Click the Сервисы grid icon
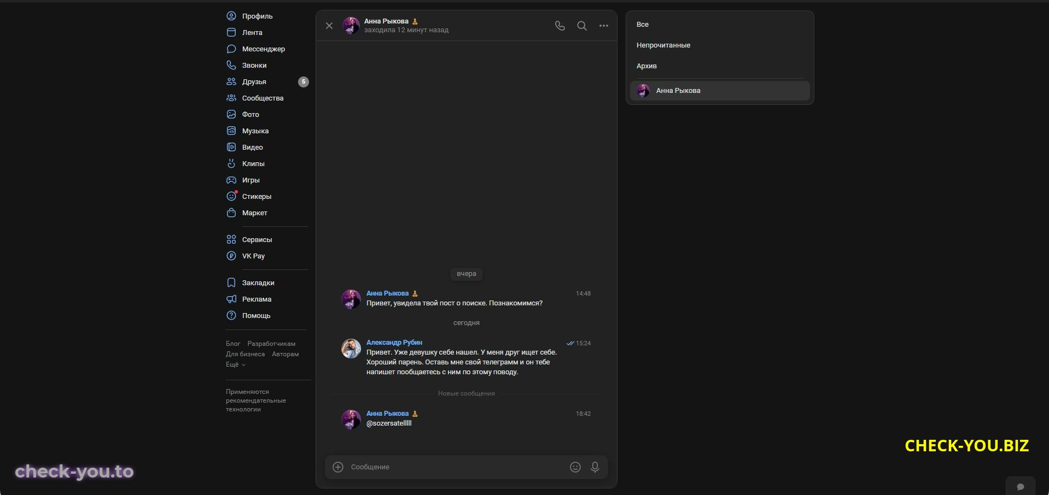The image size is (1049, 495). coord(231,239)
